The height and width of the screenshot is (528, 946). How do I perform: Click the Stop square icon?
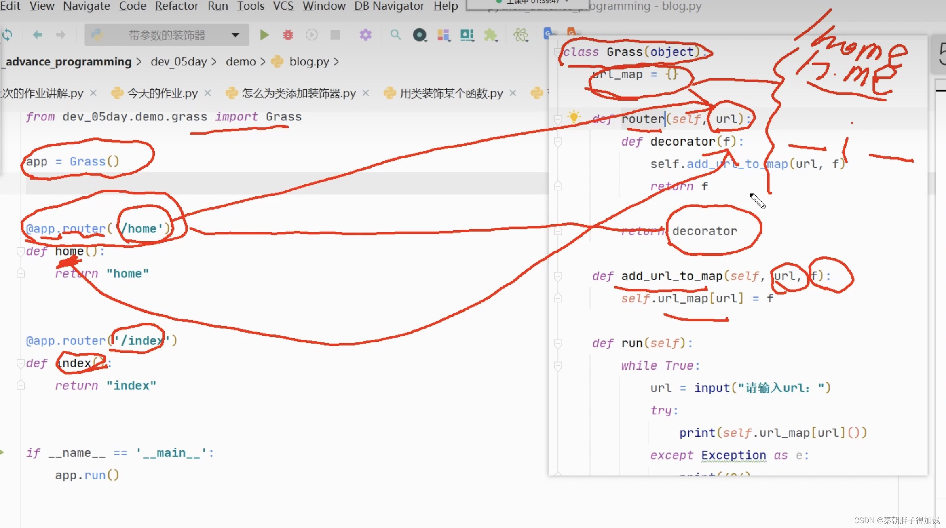coord(335,35)
